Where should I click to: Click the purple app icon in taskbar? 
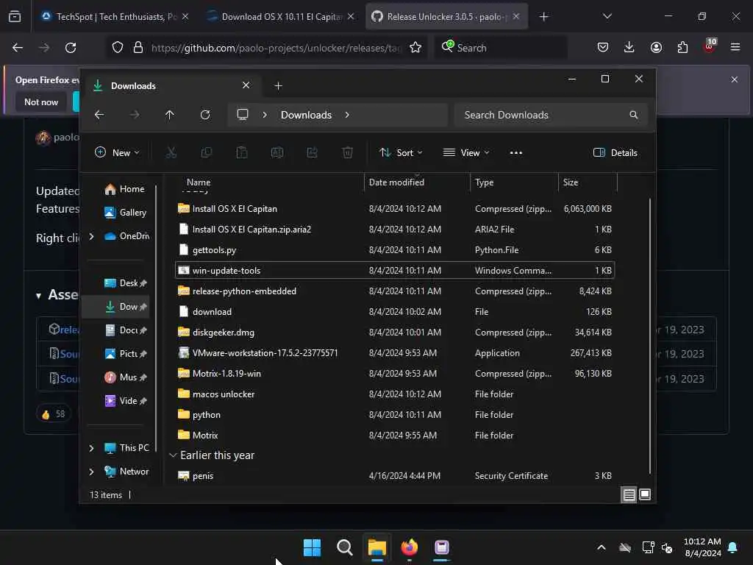coord(441,547)
